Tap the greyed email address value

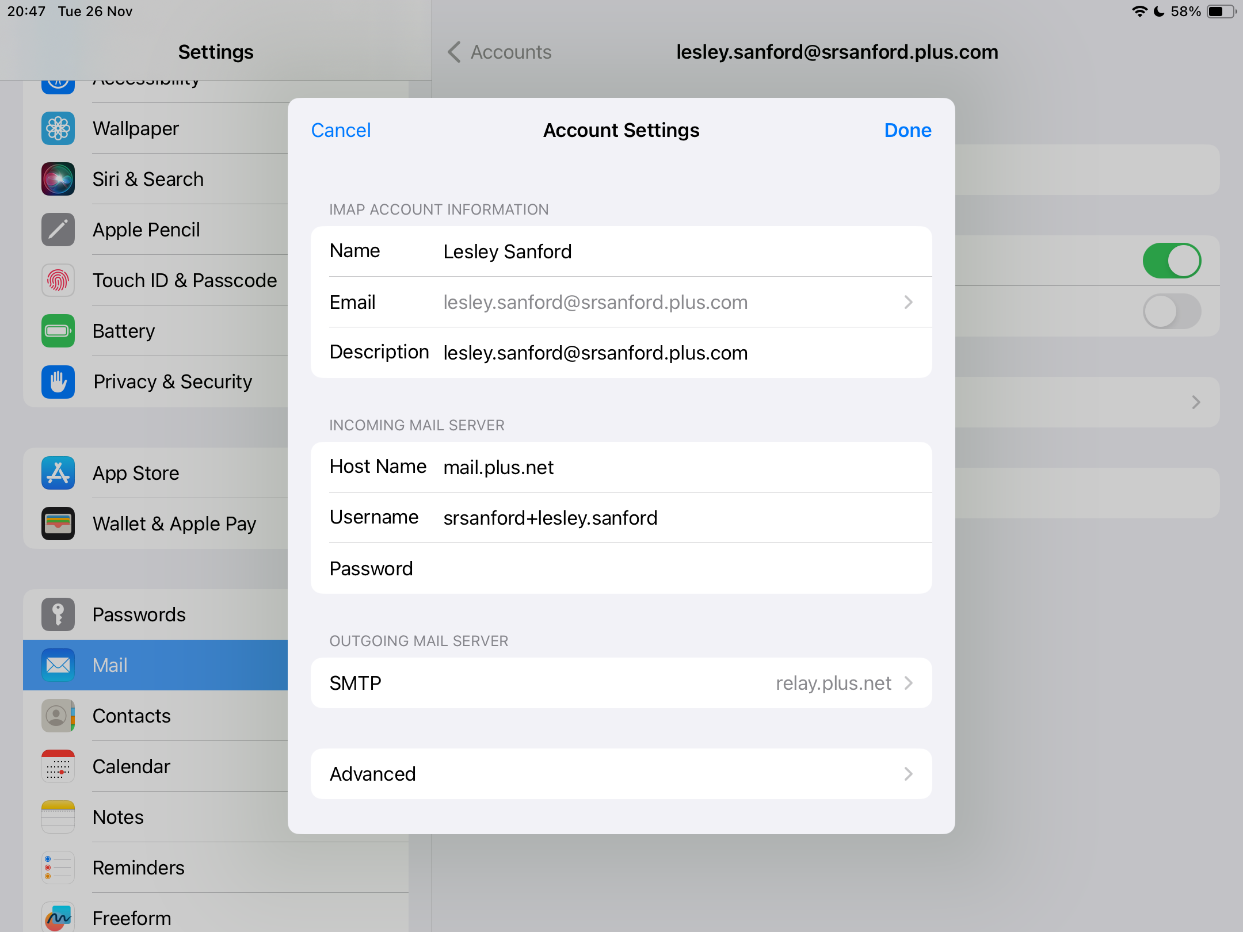tap(596, 302)
